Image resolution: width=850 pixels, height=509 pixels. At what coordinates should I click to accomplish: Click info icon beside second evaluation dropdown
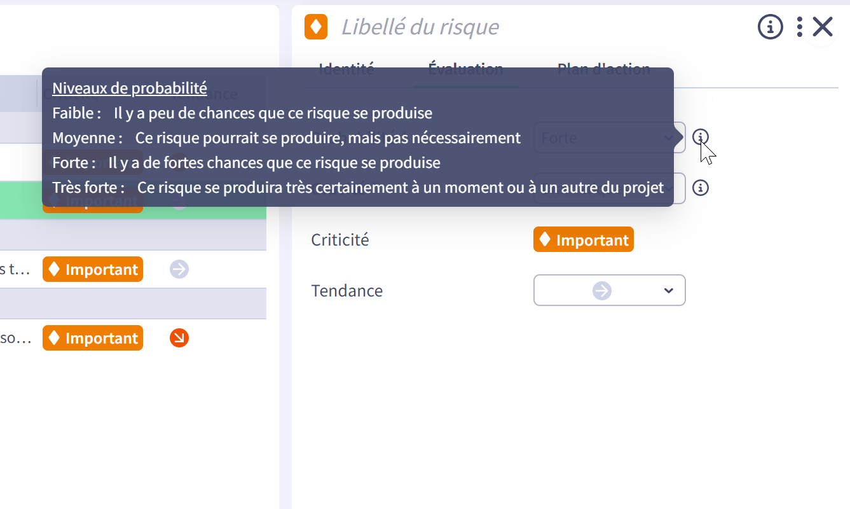pos(701,188)
